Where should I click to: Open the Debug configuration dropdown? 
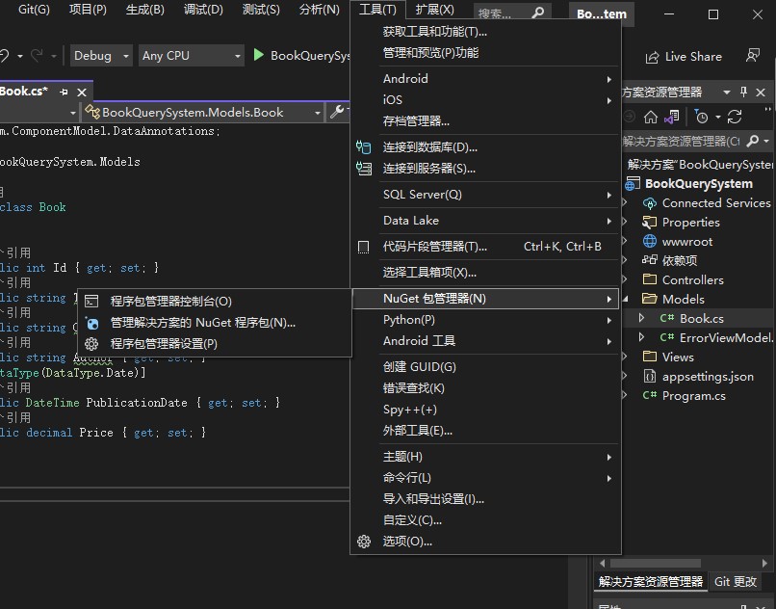pyautogui.click(x=101, y=56)
